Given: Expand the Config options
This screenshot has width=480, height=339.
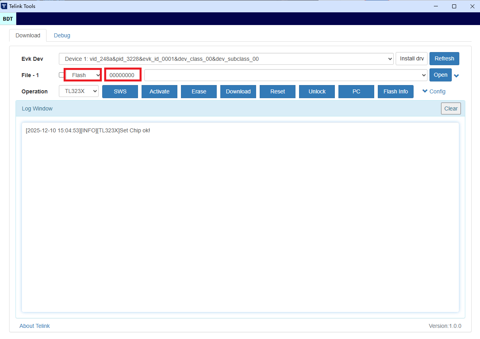Looking at the screenshot, I should (433, 91).
